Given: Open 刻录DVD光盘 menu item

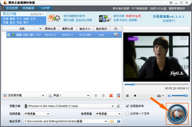Looking at the screenshot, I should pyautogui.click(x=158, y=9).
